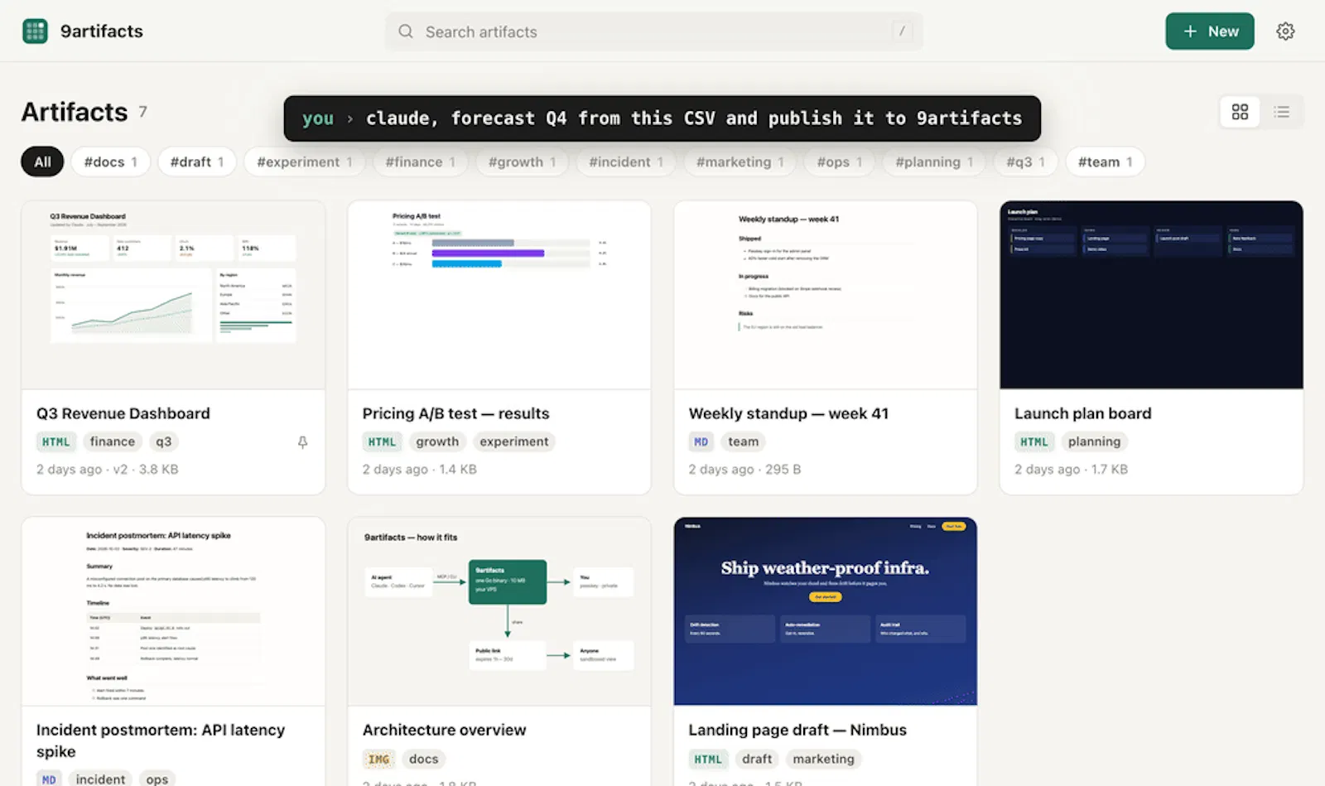Open Incident postmortem thumbnail preview

pos(173,611)
